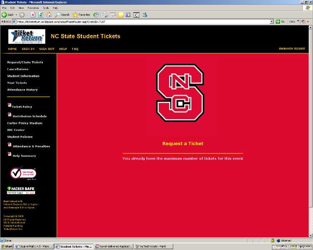Open the Tools menu
The width and height of the screenshot is (313, 250).
[x=45, y=8]
